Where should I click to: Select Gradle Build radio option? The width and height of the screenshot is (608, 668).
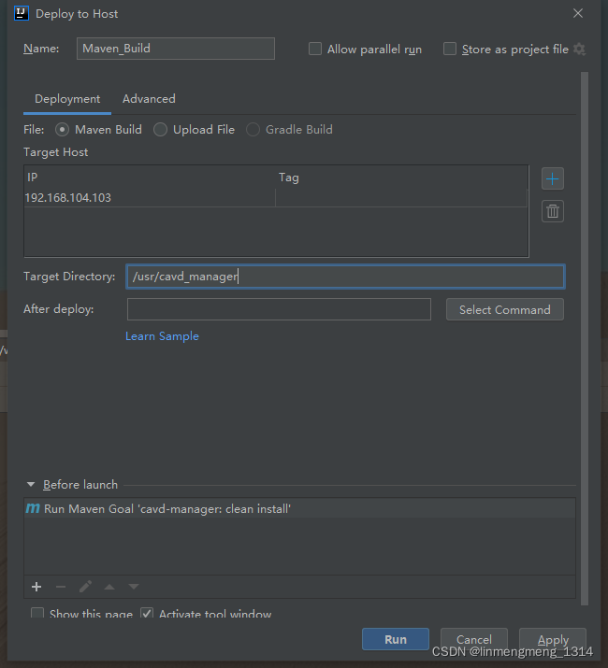253,130
